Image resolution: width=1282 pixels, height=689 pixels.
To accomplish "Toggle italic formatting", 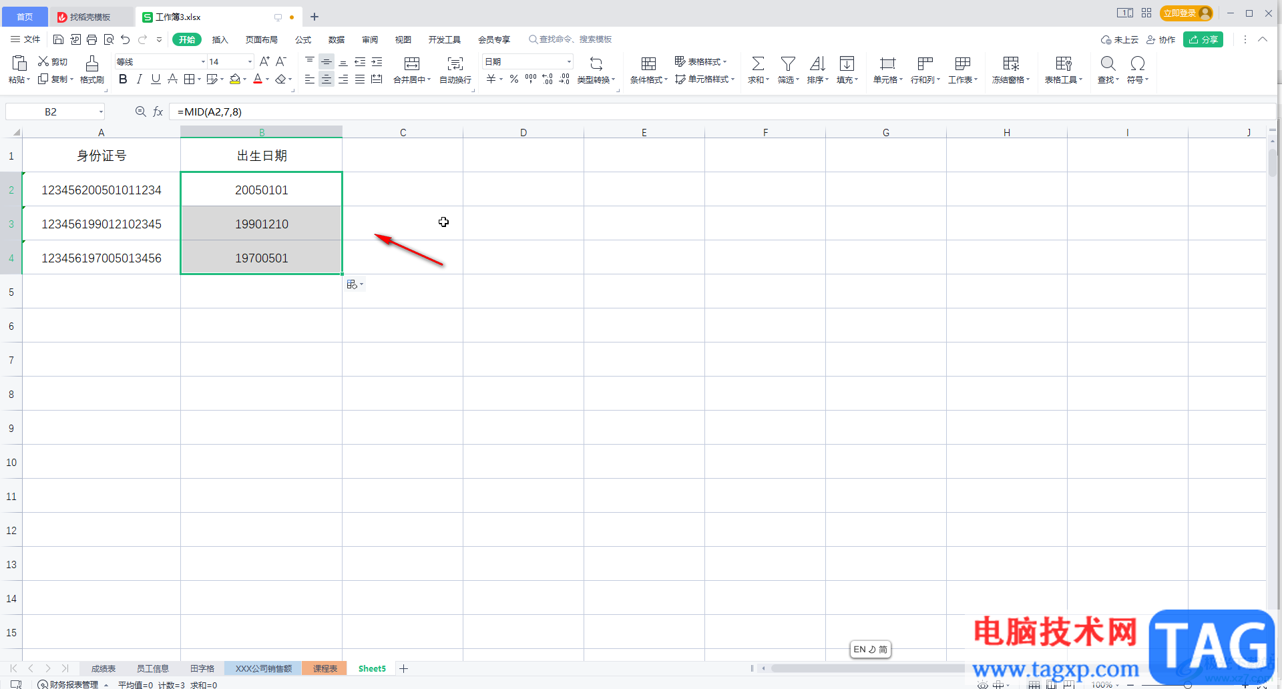I will pyautogui.click(x=140, y=79).
